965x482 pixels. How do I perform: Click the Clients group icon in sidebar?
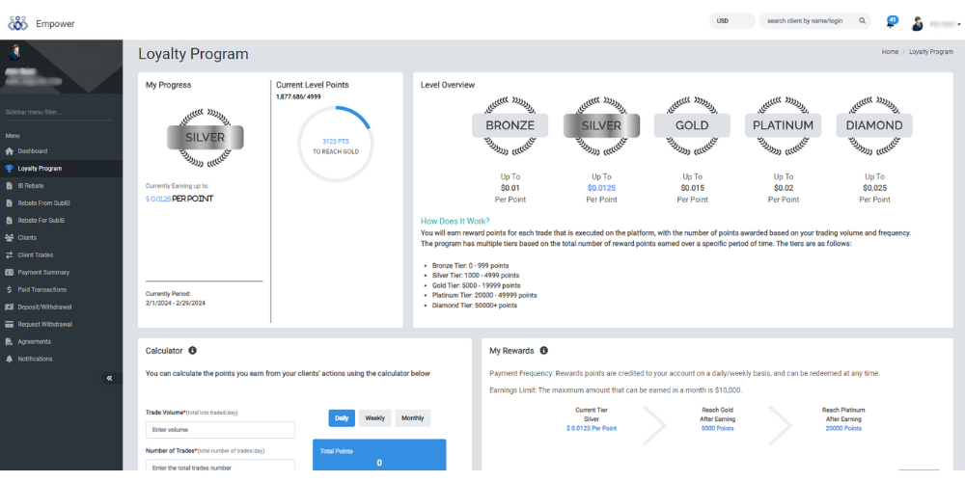tap(10, 237)
